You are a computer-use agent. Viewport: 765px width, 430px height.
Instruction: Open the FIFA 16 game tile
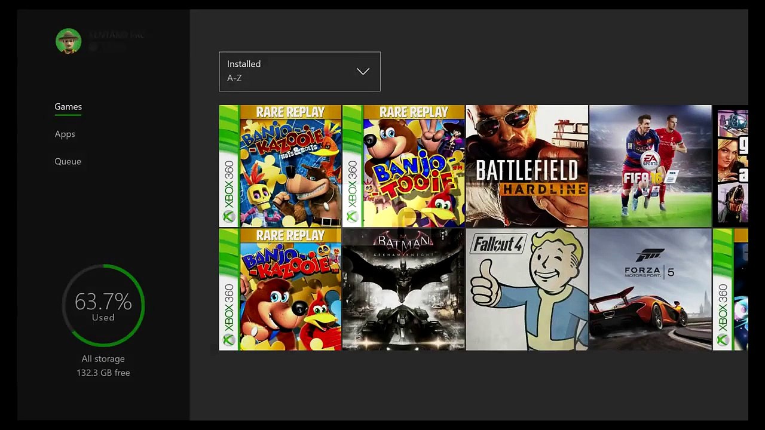pos(650,166)
